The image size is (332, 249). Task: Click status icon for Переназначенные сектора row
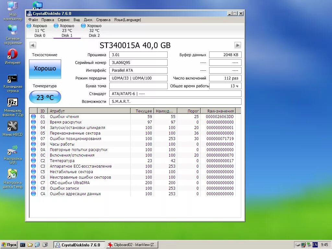click(x=33, y=133)
